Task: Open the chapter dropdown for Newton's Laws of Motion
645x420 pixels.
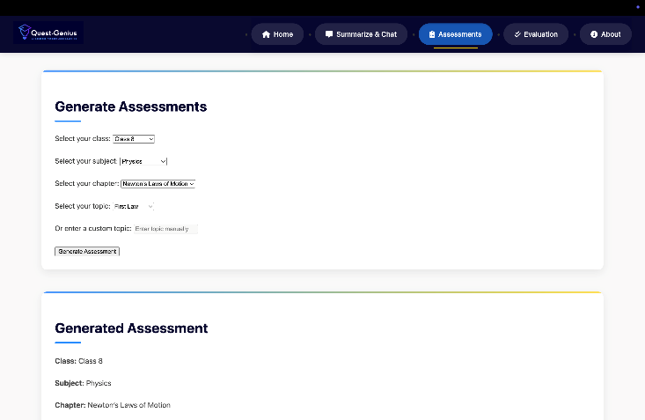Action: click(x=158, y=184)
